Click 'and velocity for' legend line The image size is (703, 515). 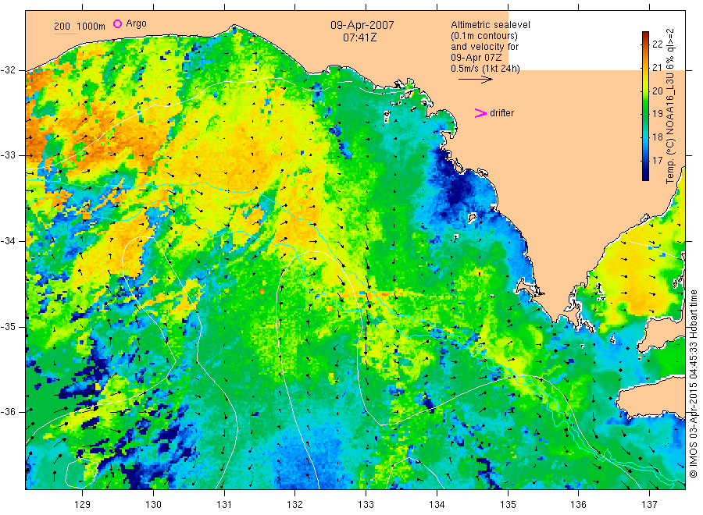click(484, 47)
